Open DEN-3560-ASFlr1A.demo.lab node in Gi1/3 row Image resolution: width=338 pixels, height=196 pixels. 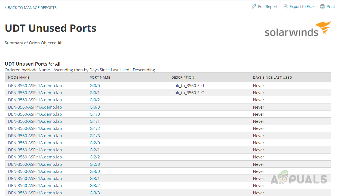pos(35,136)
